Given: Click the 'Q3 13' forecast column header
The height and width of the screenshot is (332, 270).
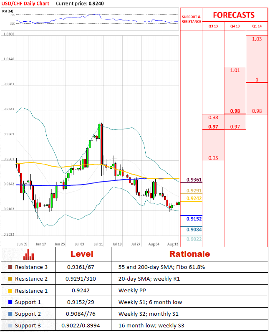Looking at the screenshot, I should point(213,26).
